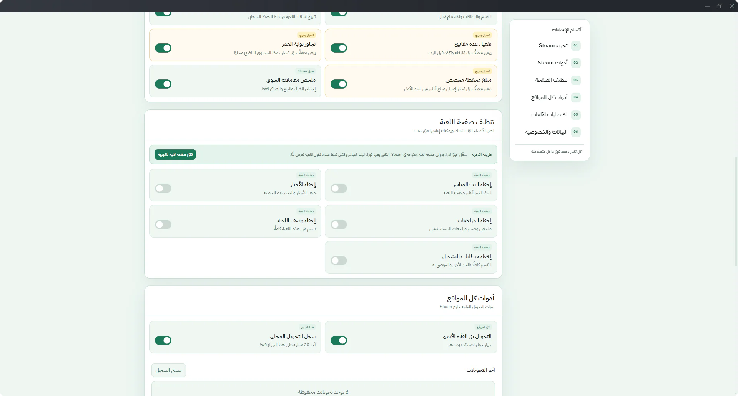The width and height of the screenshot is (738, 396).
Task: Click مسح السجل button
Action: coord(169,370)
